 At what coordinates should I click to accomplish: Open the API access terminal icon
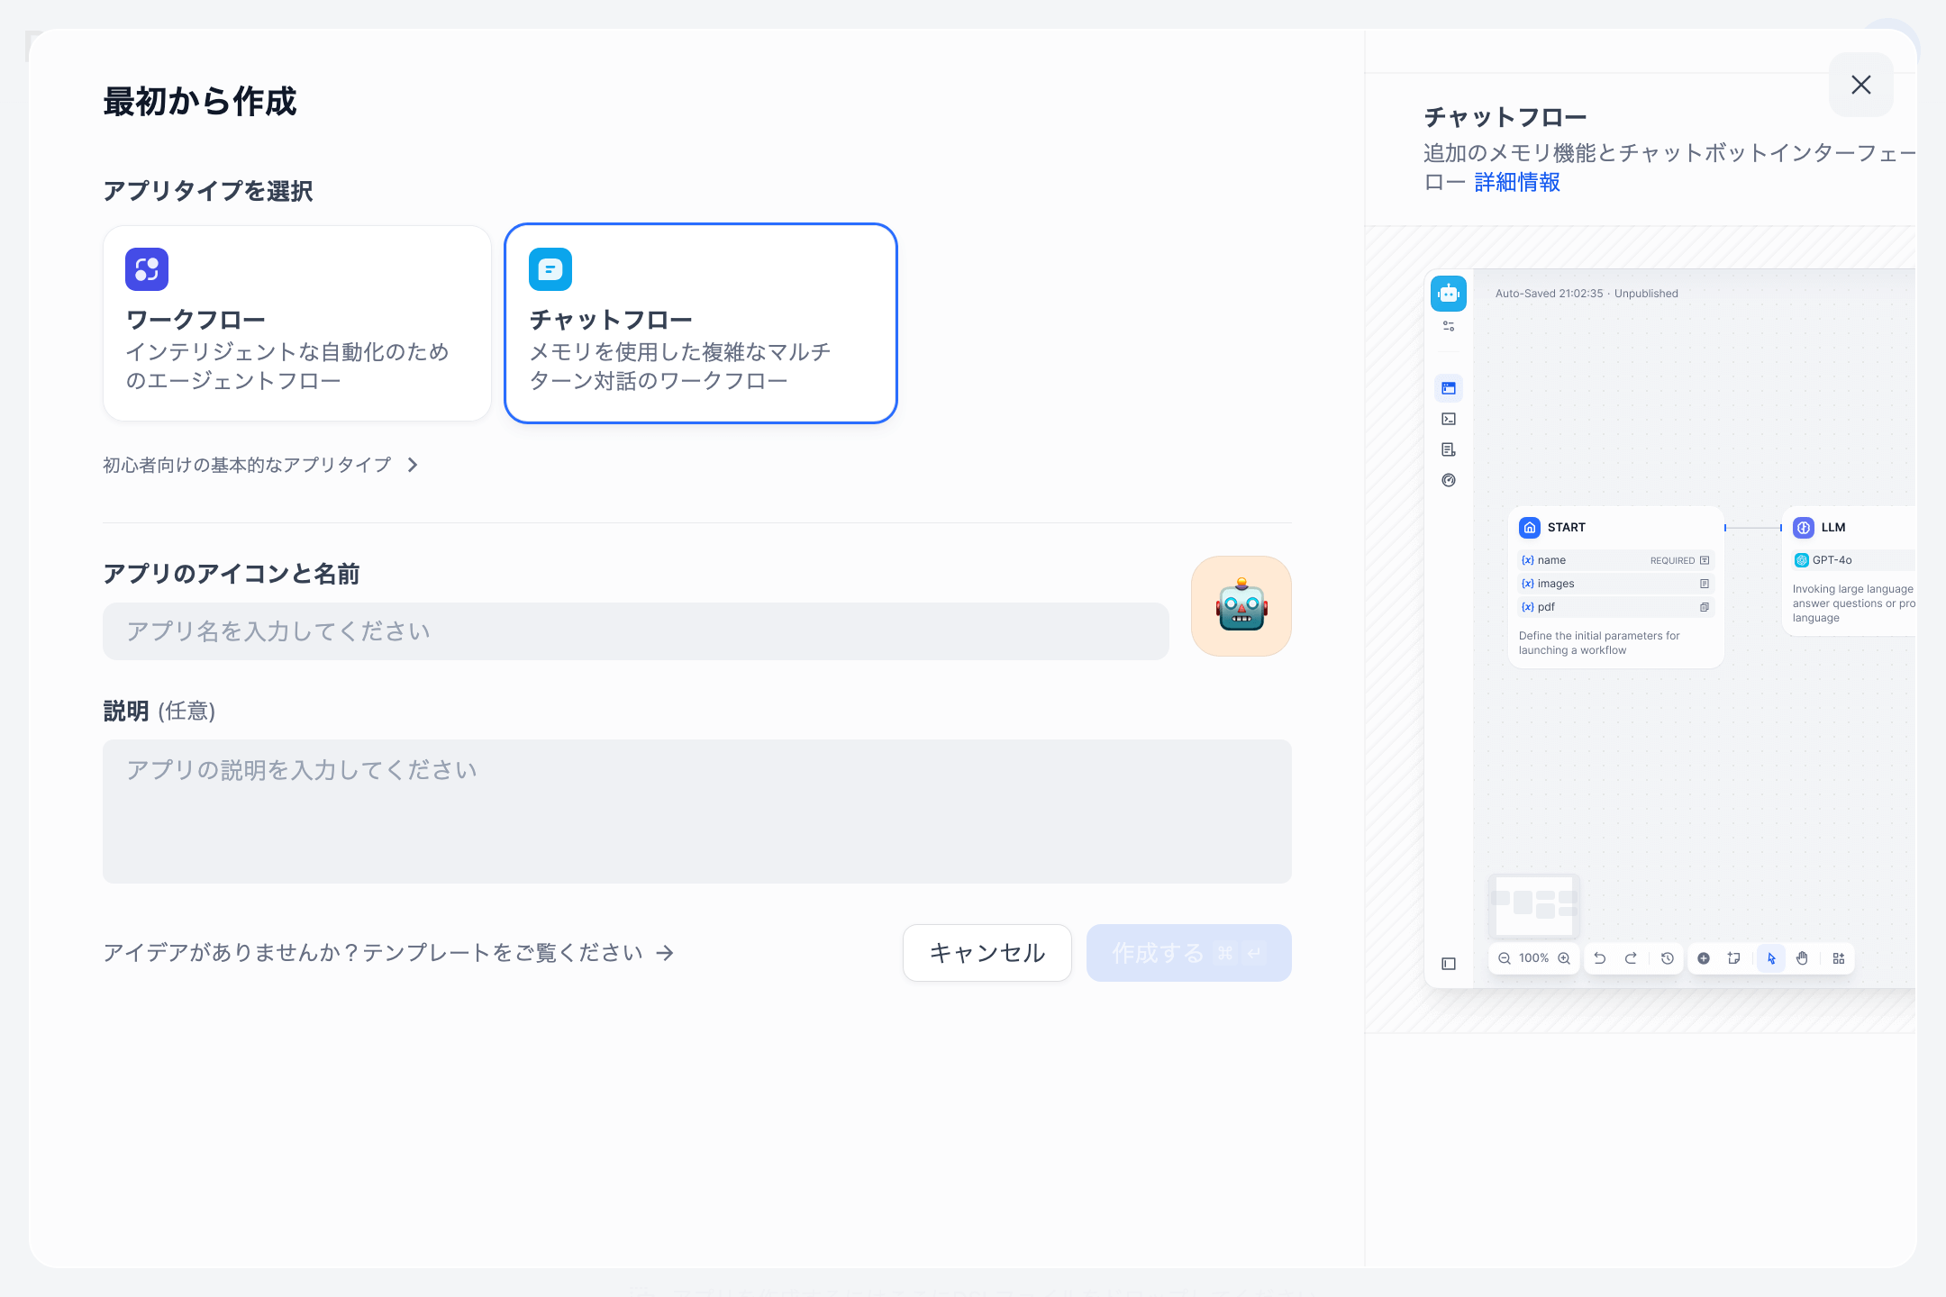(1449, 419)
